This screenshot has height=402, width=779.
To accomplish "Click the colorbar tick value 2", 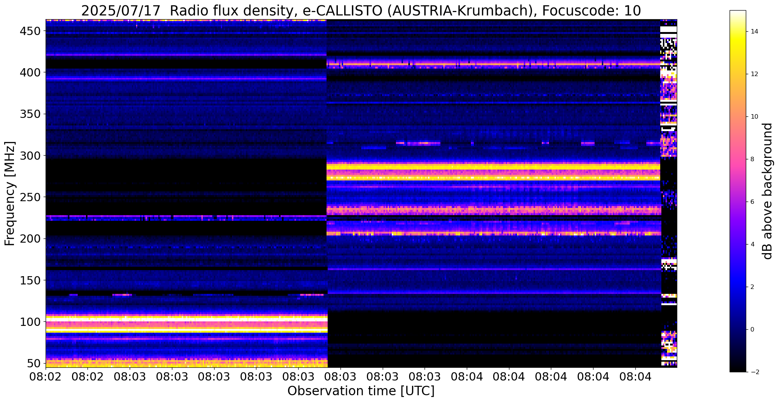I will (752, 287).
